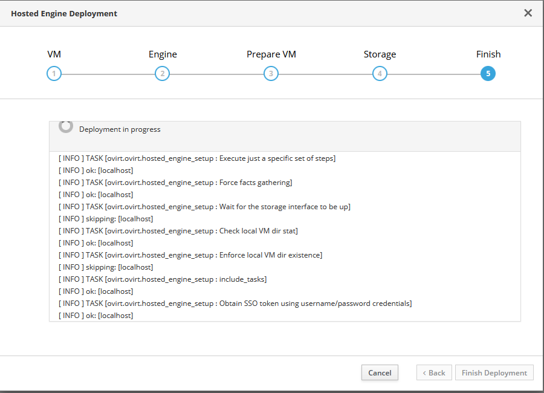Close the Hosted Engine Deployment dialog

pos(528,13)
